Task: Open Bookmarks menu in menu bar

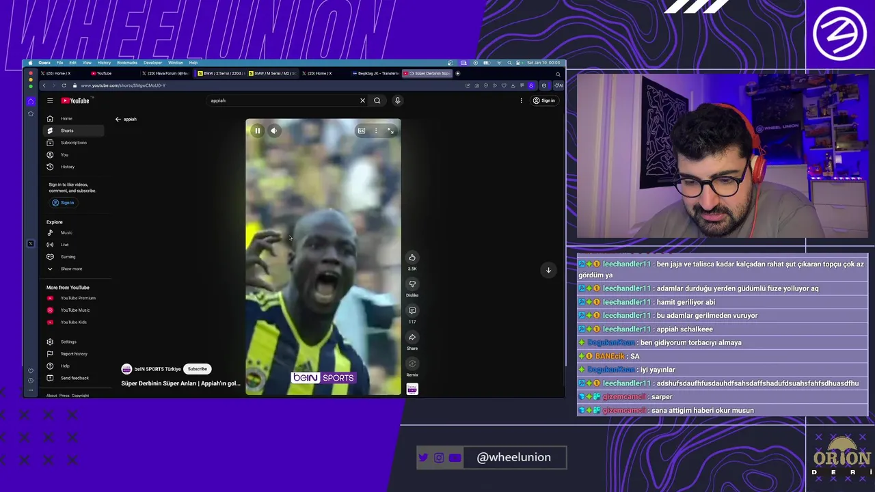Action: point(127,63)
